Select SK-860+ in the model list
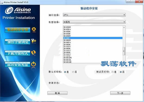The height and width of the screenshot is (102, 144). (x=93, y=42)
